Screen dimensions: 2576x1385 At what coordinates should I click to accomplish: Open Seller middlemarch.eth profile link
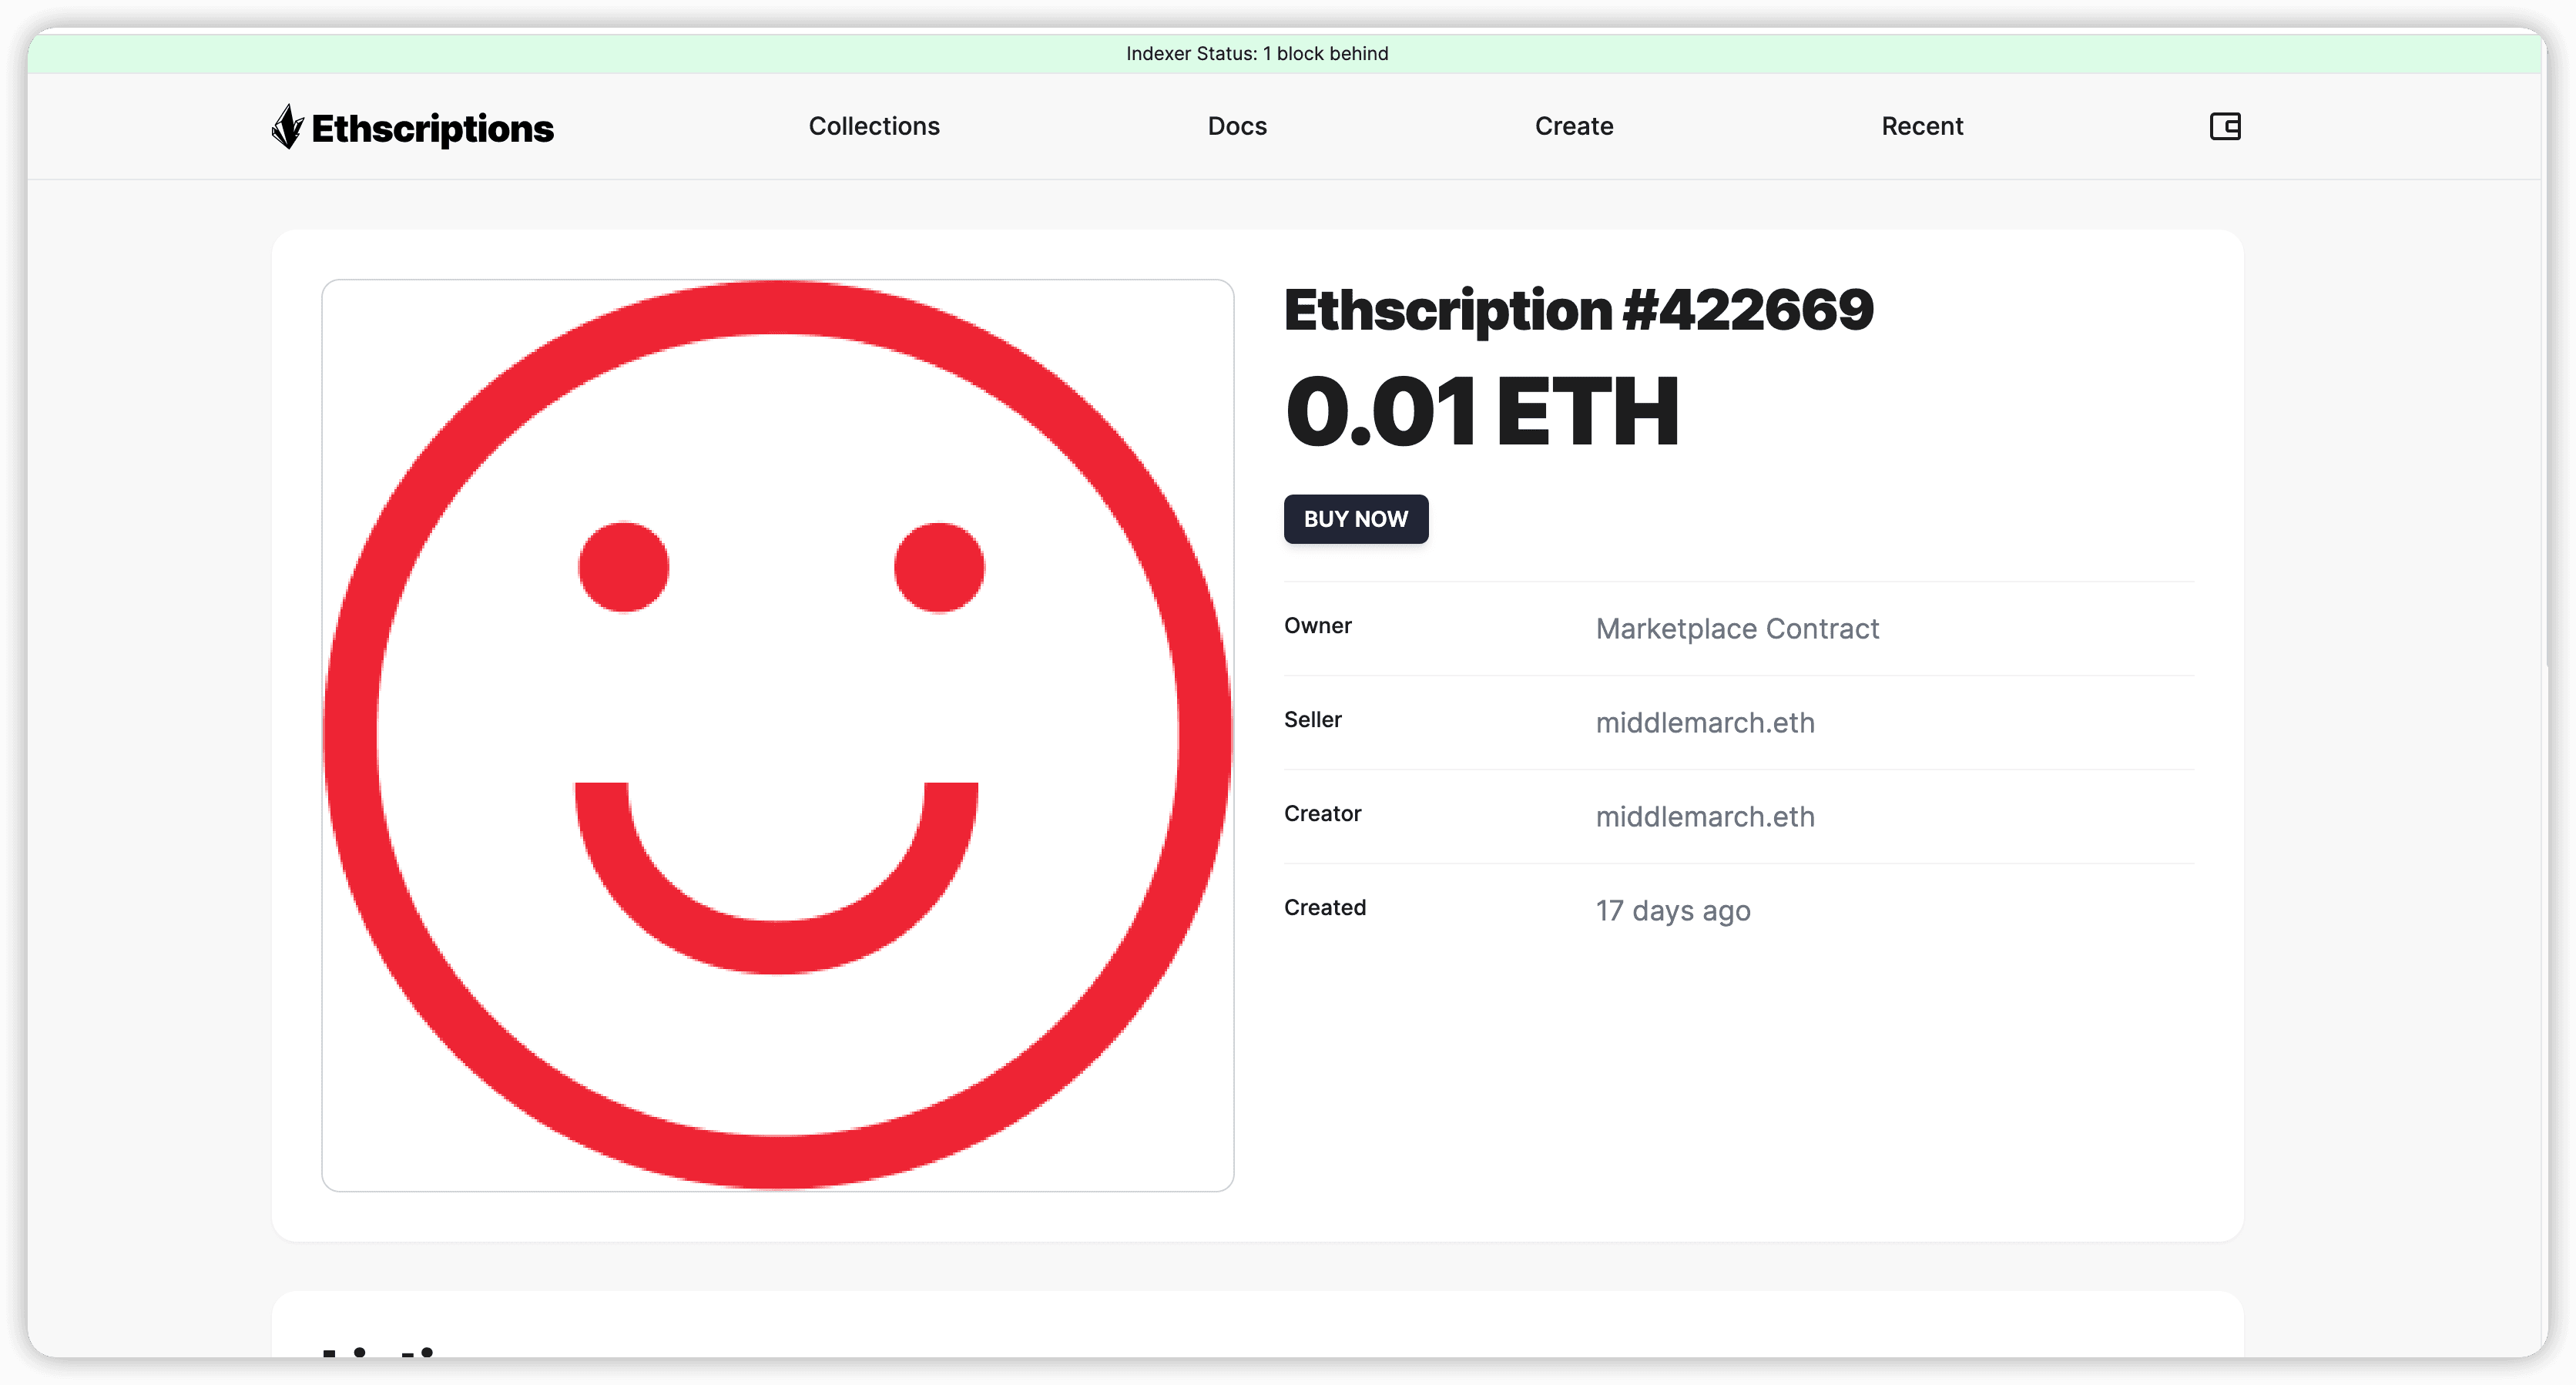[1705, 723]
